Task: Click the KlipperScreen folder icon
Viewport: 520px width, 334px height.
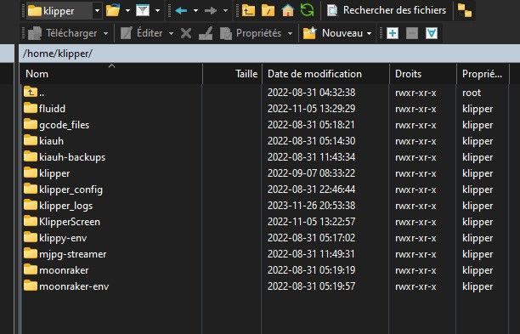Action: [31, 221]
